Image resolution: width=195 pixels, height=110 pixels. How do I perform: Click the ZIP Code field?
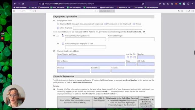pos(146,64)
